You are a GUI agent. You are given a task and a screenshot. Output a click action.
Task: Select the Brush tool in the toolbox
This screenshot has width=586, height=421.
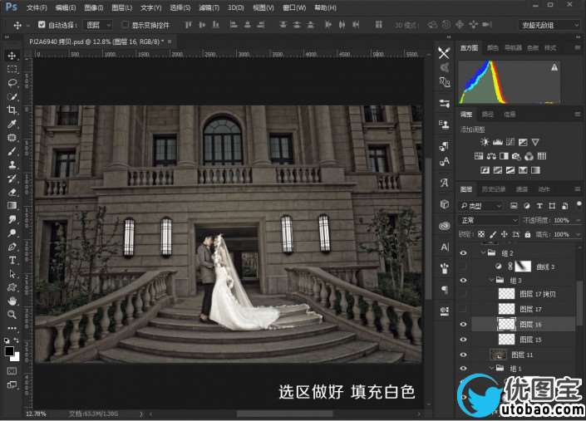click(12, 151)
